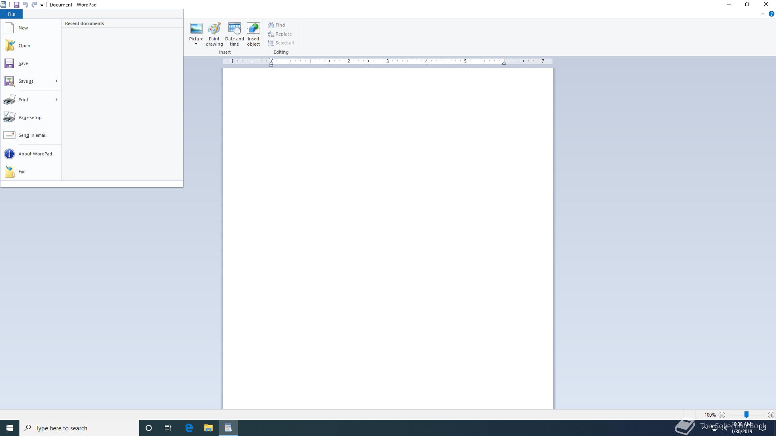
Task: Adjust the zoom slider thumb
Action: click(x=746, y=415)
